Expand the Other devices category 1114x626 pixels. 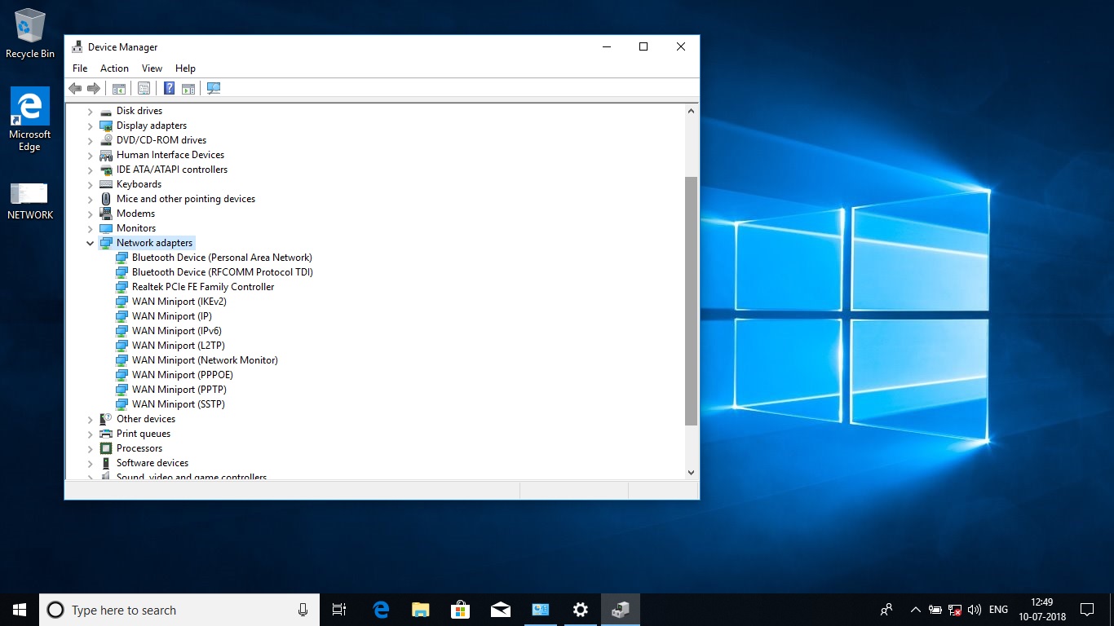click(x=91, y=419)
